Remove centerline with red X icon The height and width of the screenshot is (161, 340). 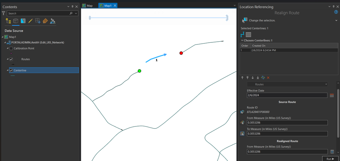(x=268, y=78)
